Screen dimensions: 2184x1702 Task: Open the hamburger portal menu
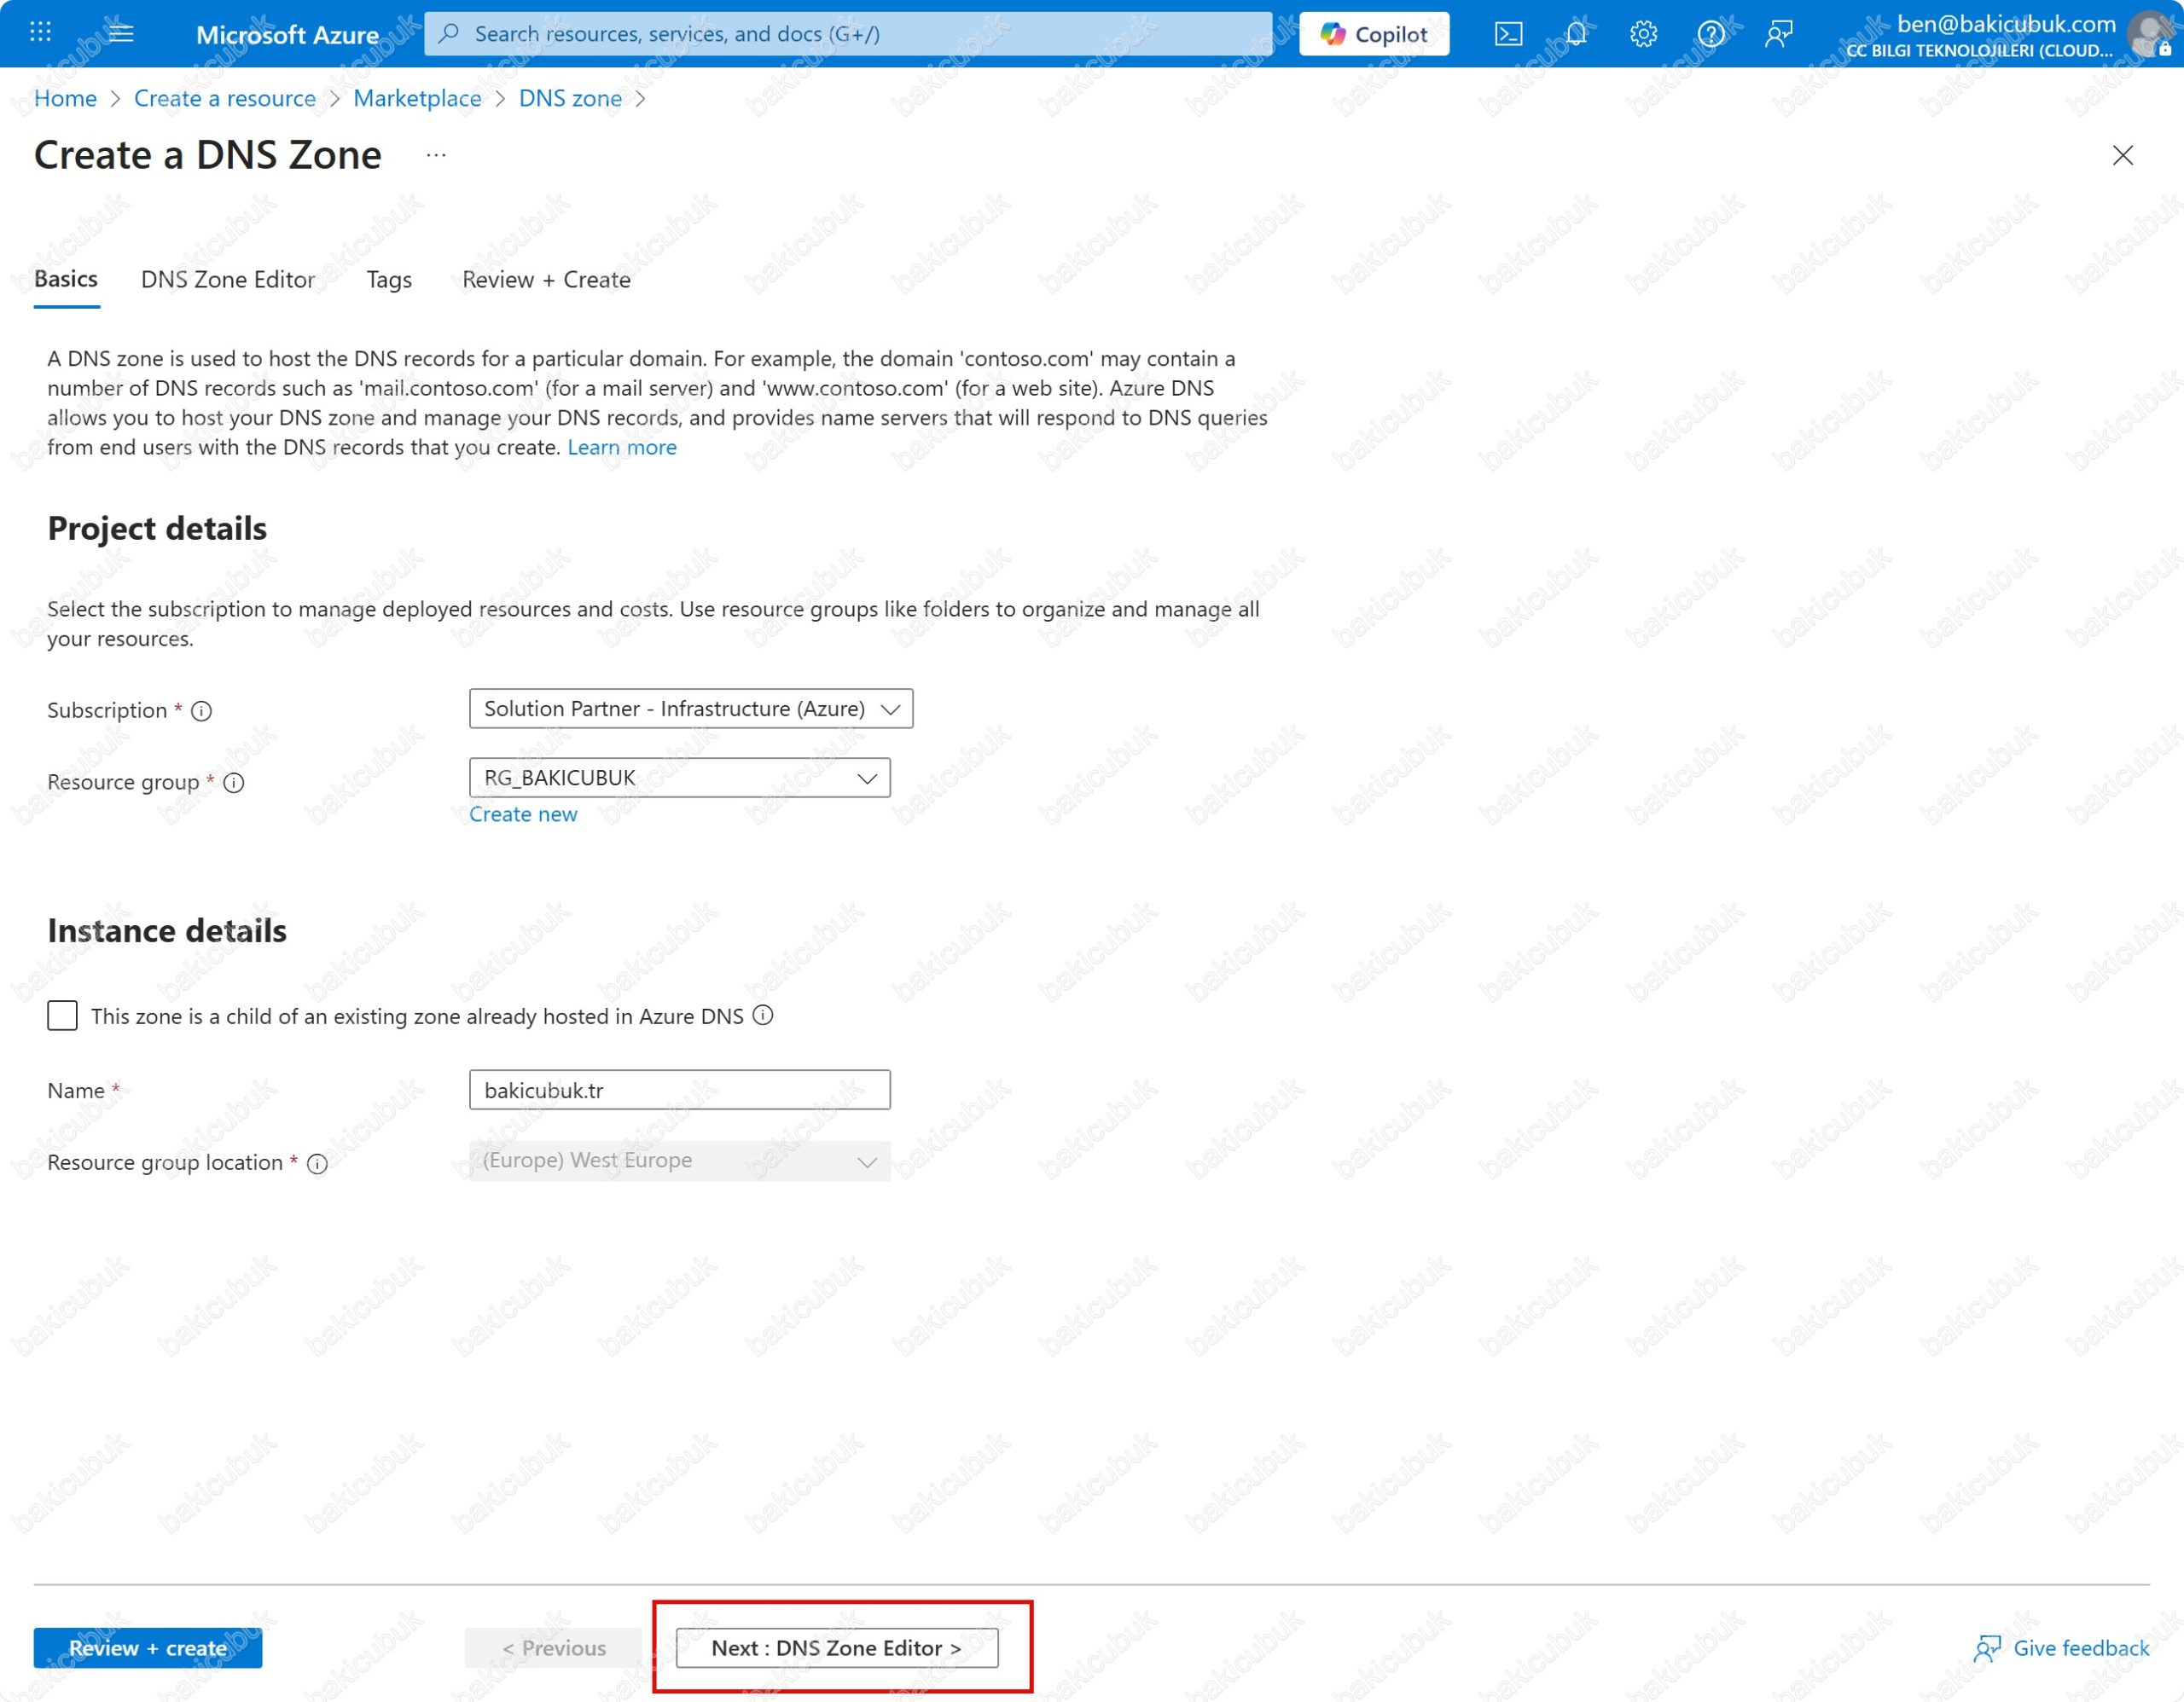click(121, 33)
